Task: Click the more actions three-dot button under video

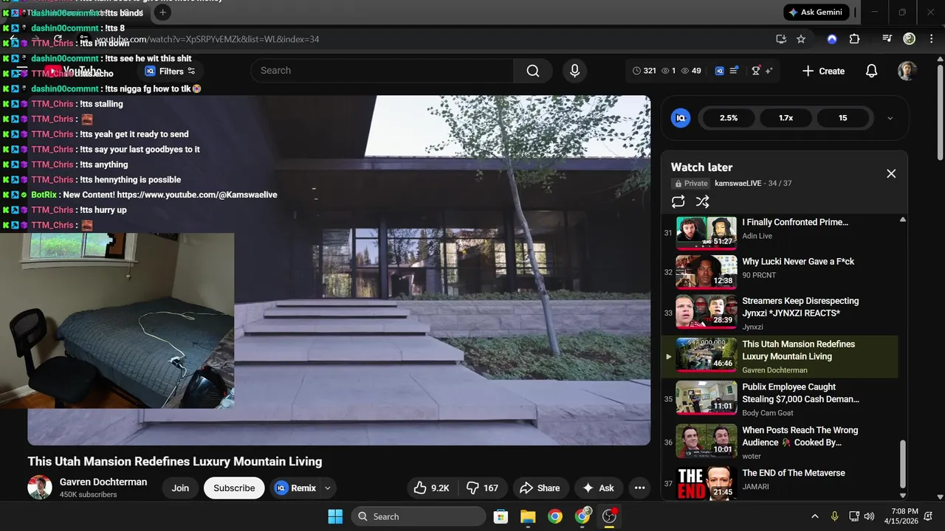Action: coord(640,487)
